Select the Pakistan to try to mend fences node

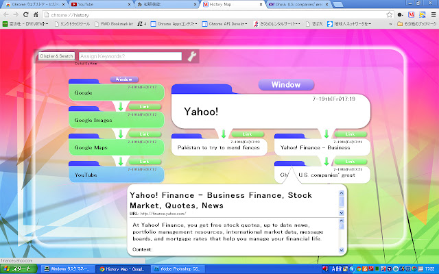[219, 147]
